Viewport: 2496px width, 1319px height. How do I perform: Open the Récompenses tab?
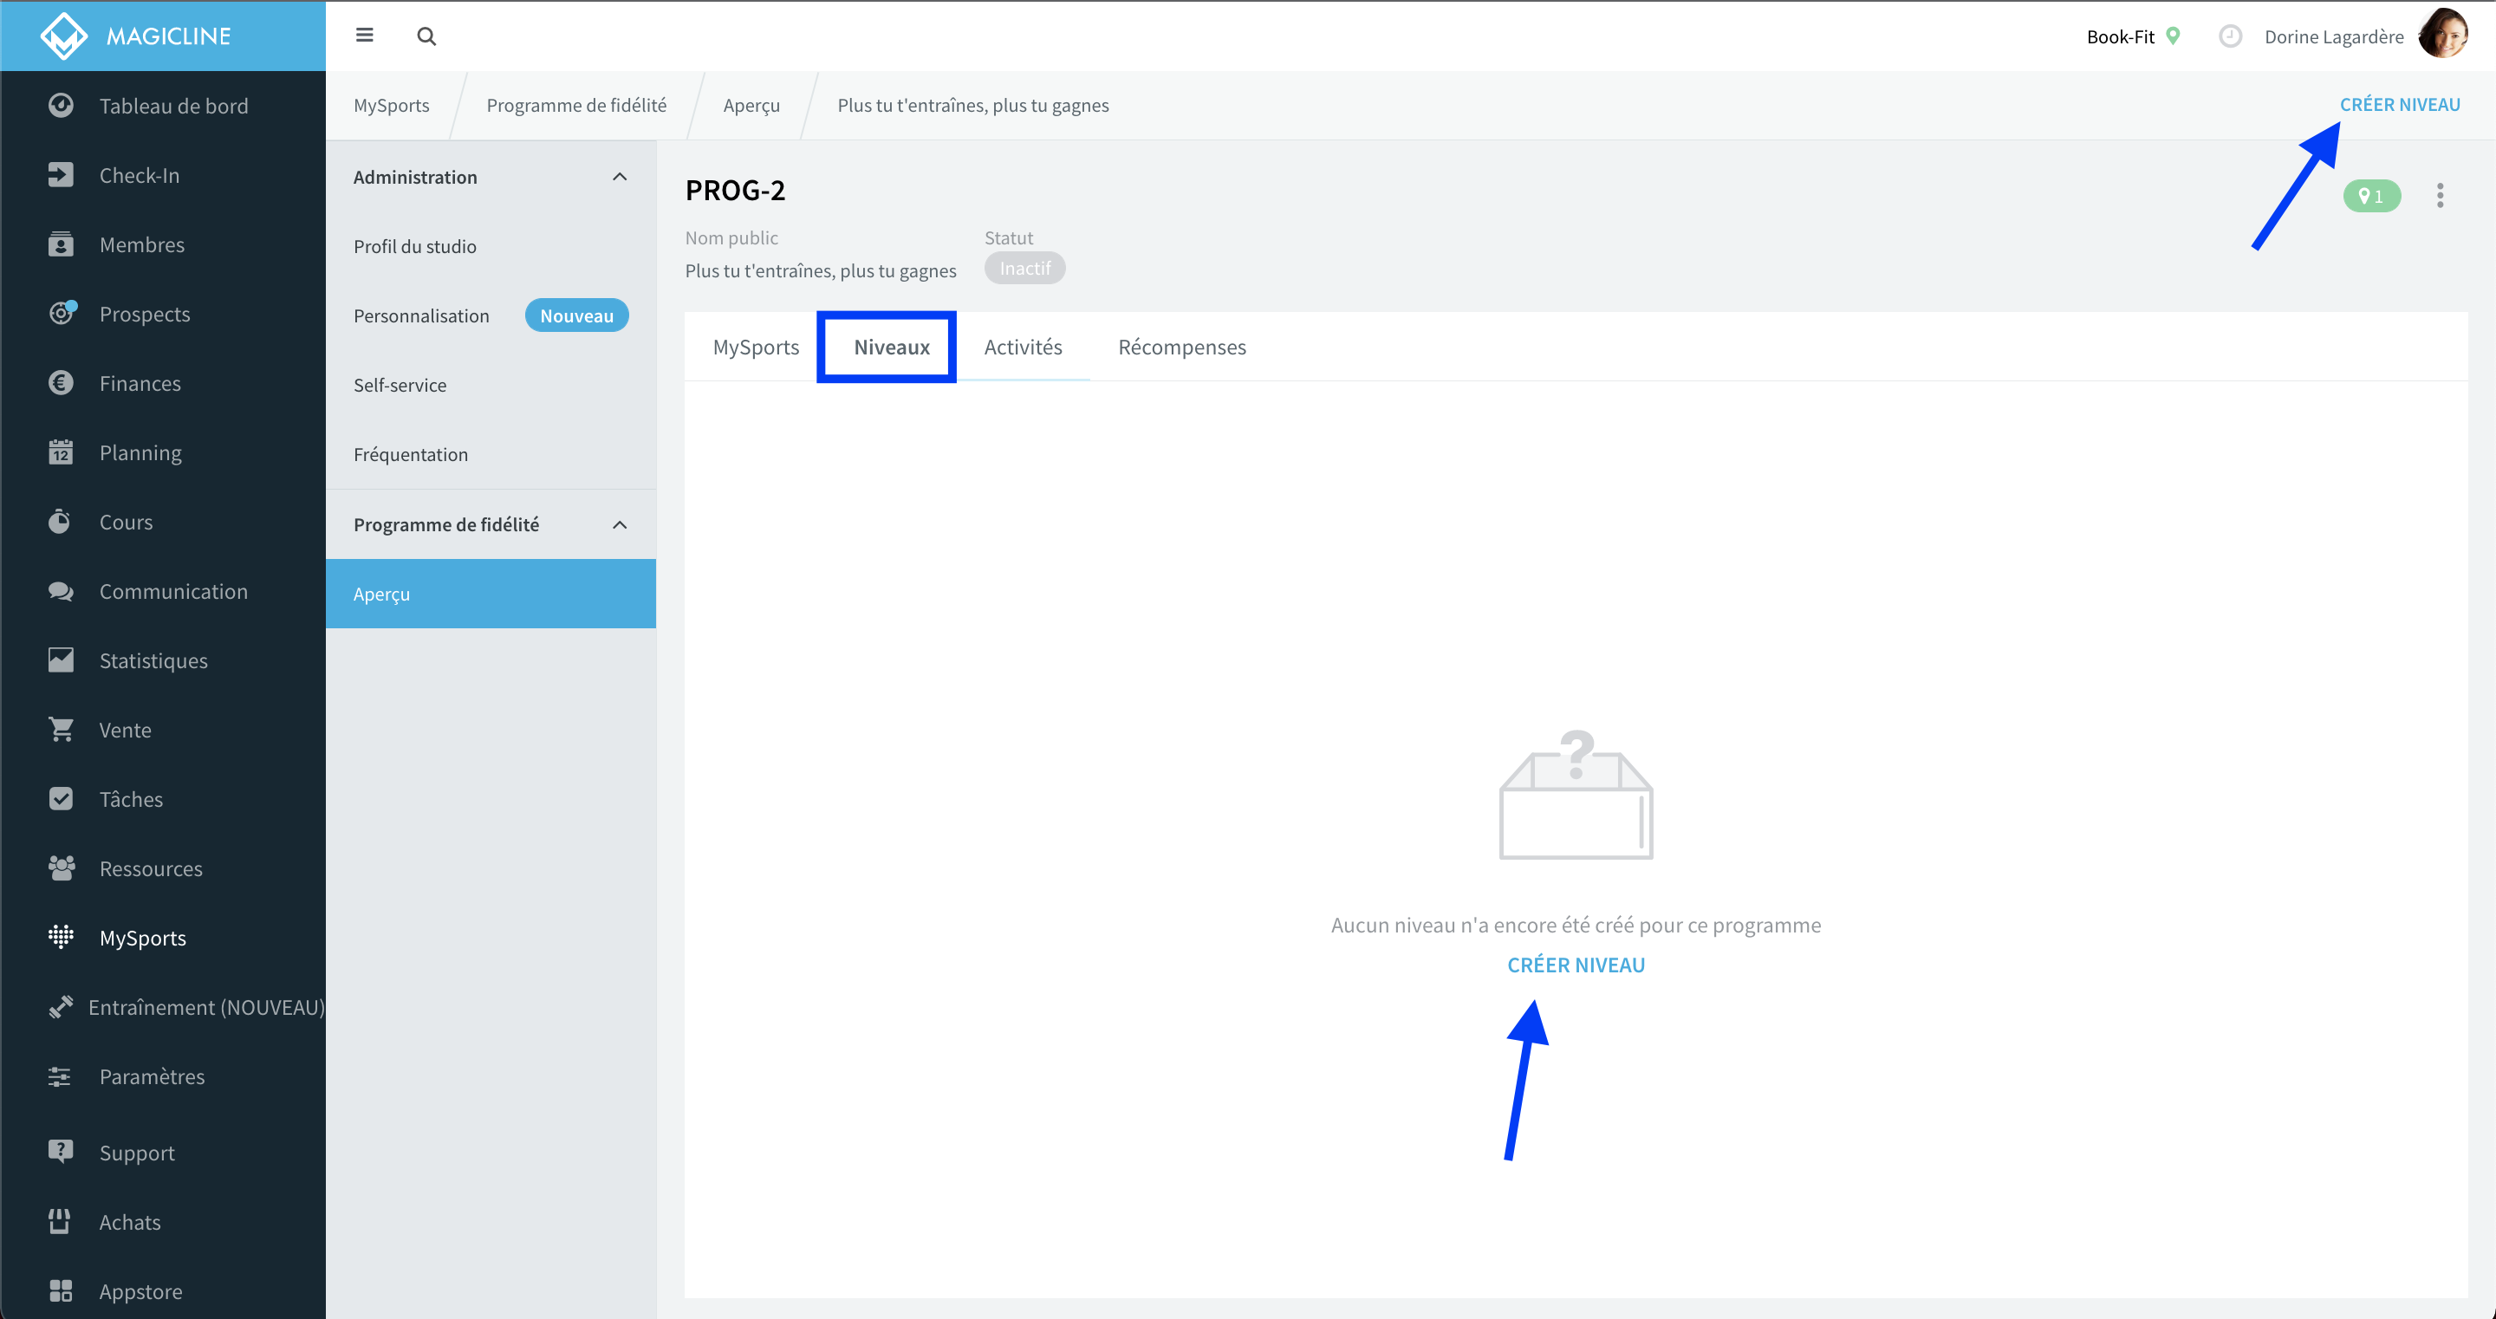point(1182,347)
